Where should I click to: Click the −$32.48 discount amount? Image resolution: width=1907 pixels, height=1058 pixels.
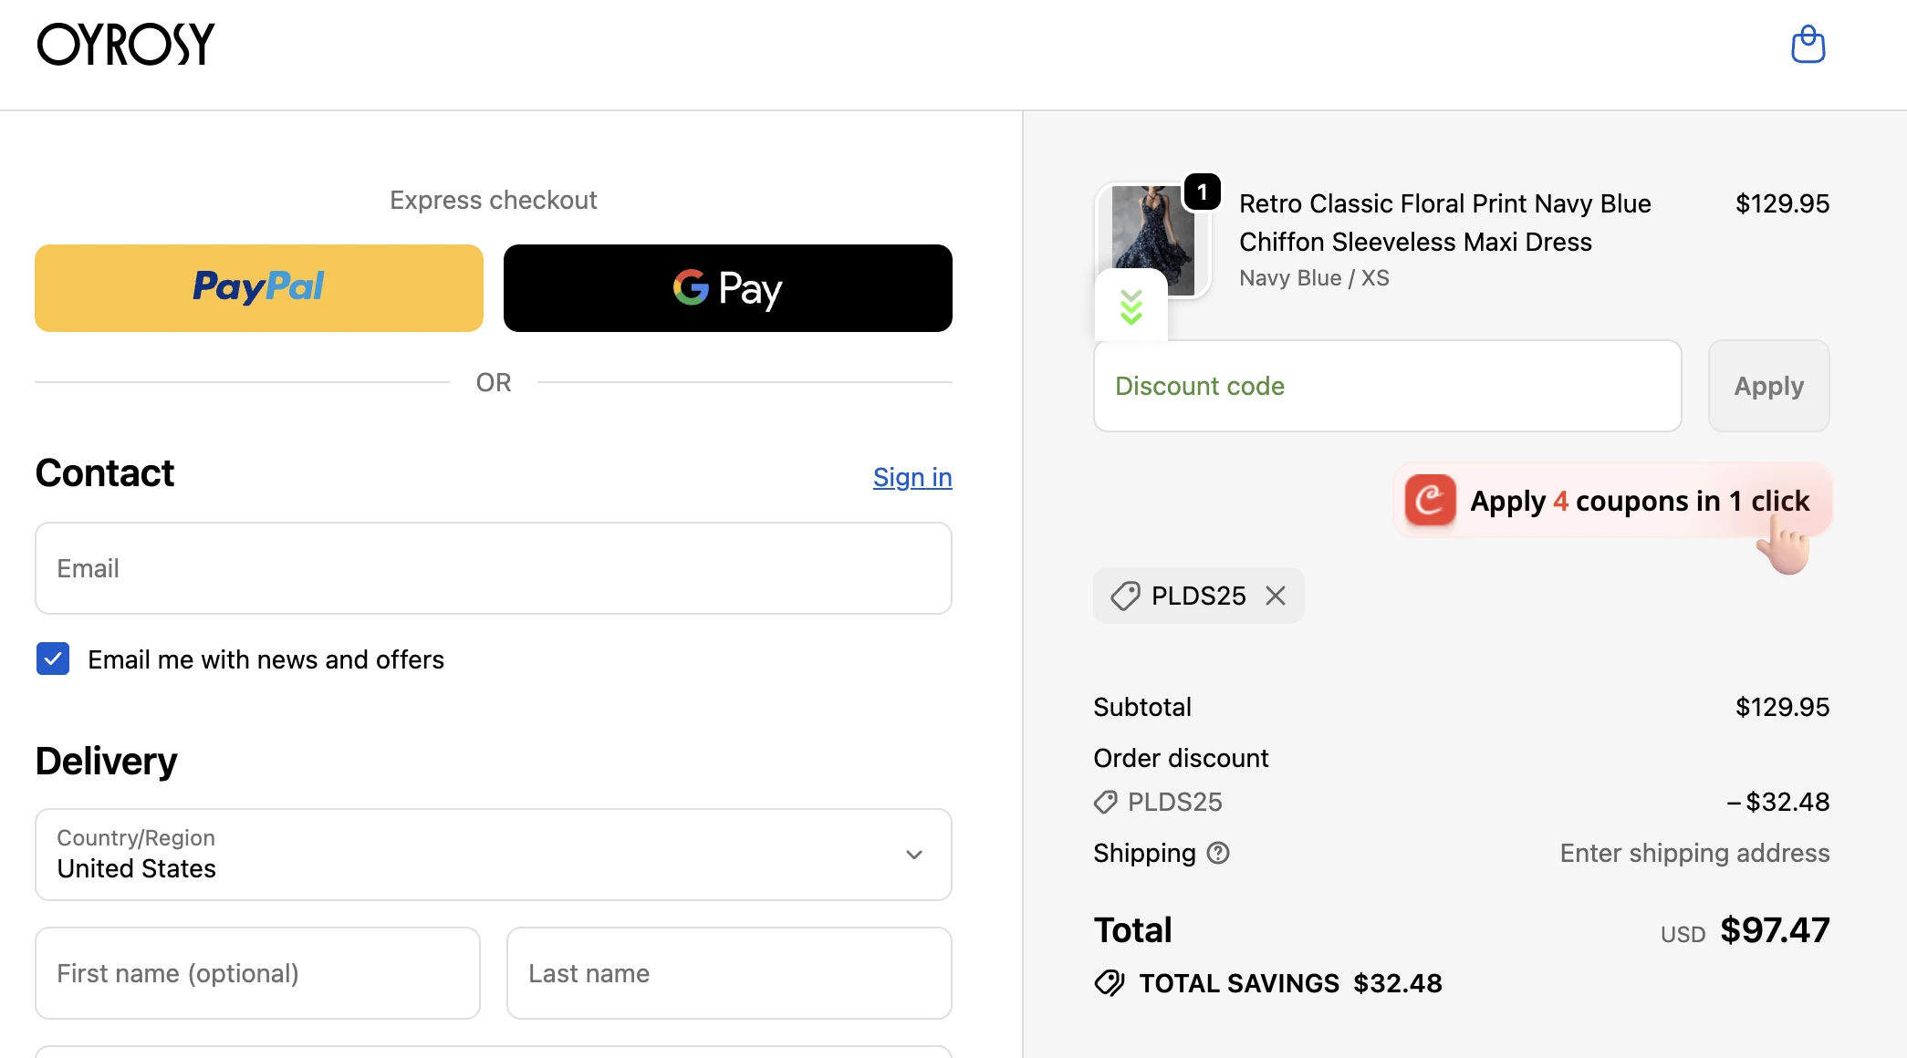1777,802
